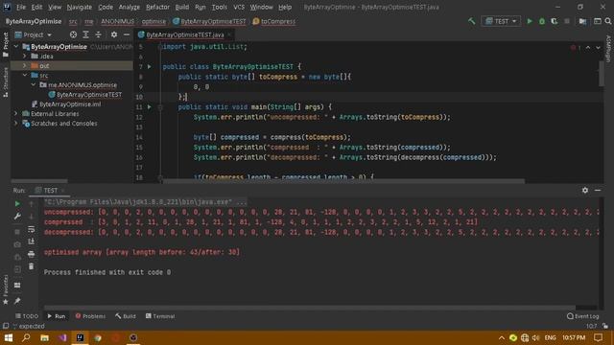Expand External Libraries node

pos(16,114)
